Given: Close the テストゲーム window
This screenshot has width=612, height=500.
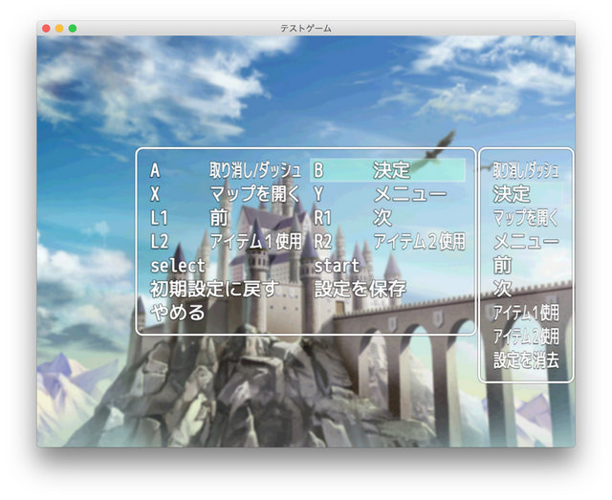Looking at the screenshot, I should pyautogui.click(x=46, y=29).
